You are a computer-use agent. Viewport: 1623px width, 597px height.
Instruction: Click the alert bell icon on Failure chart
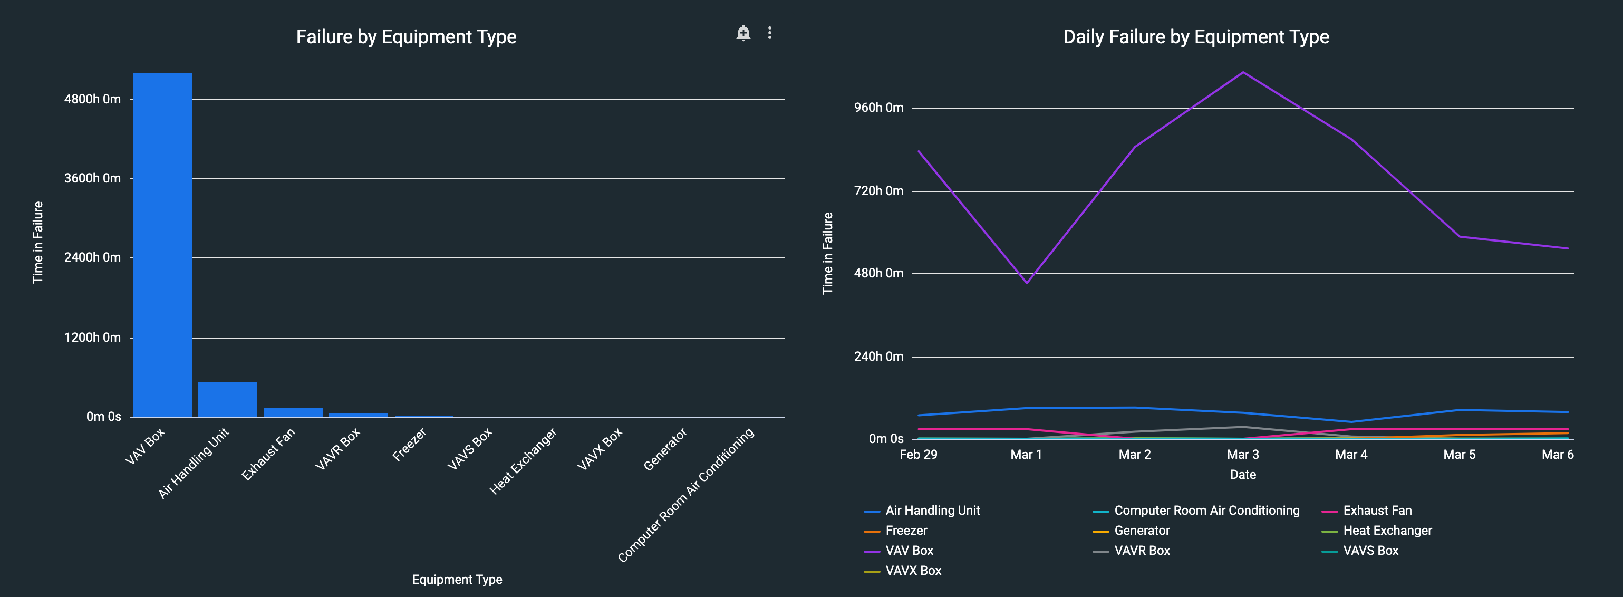[743, 33]
